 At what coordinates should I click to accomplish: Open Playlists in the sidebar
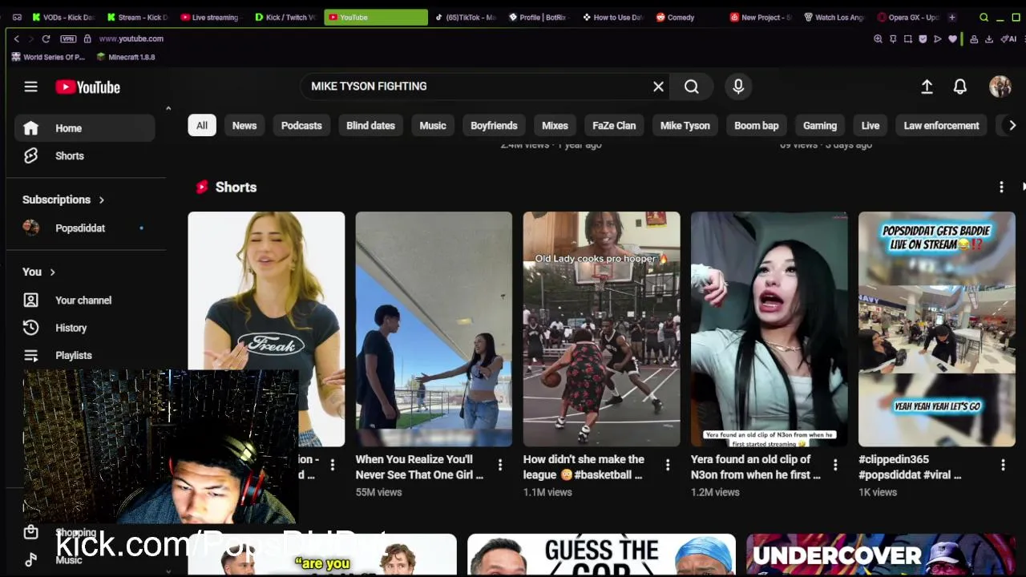click(84, 355)
